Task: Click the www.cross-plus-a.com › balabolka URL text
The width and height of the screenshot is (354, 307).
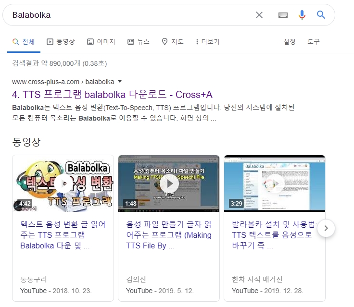Action: tap(63, 82)
